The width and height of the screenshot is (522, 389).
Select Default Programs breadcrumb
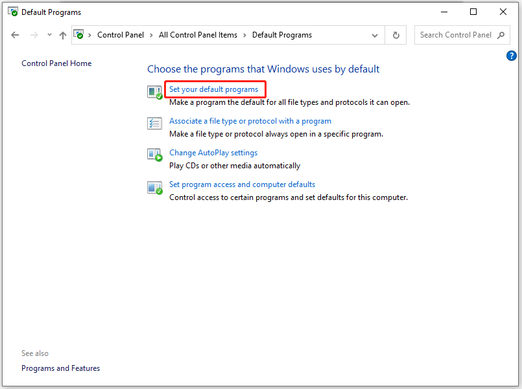pos(282,35)
